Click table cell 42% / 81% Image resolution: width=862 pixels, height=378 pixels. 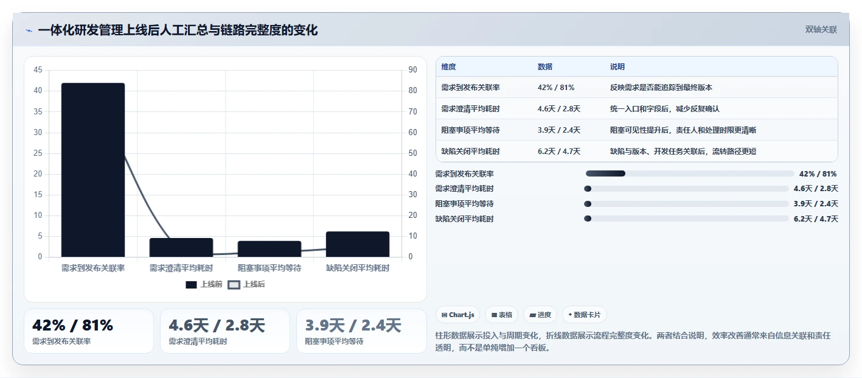556,88
